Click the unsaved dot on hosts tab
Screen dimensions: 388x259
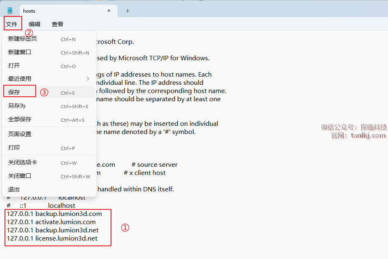[109, 11]
